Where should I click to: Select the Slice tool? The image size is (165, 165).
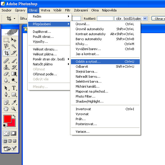(x=14, y=53)
